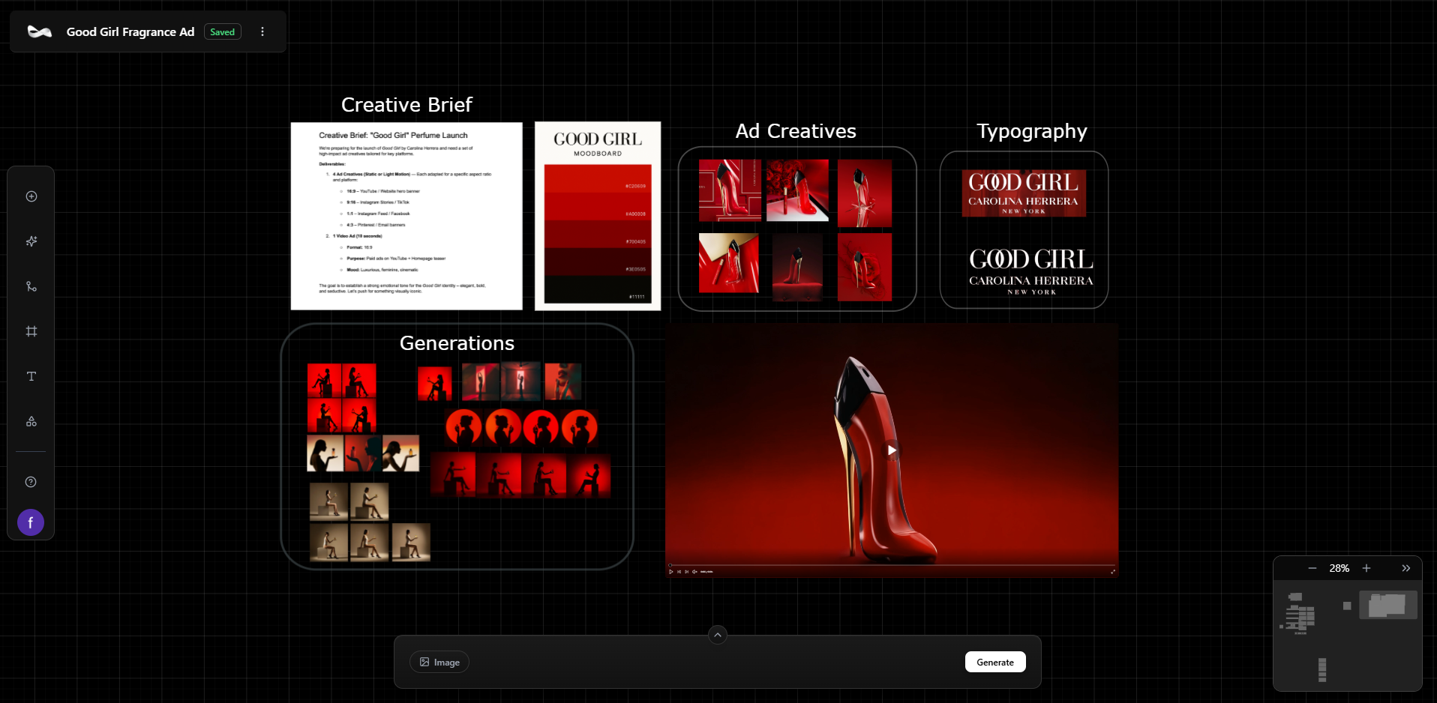Select the text tool

pos(31,376)
